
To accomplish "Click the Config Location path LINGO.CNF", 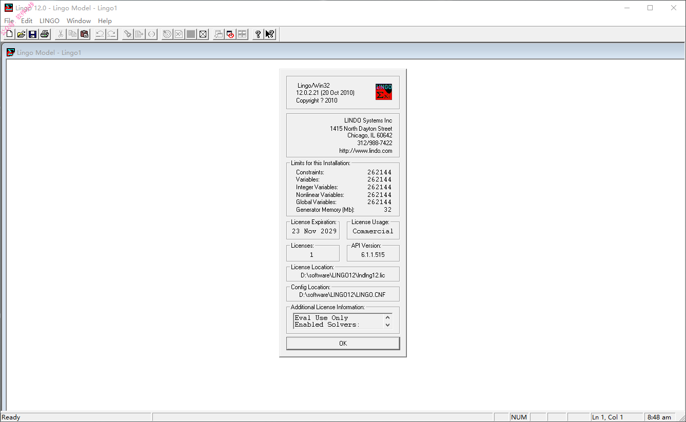I will [x=342, y=295].
